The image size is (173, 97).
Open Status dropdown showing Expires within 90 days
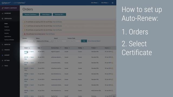click(45, 41)
